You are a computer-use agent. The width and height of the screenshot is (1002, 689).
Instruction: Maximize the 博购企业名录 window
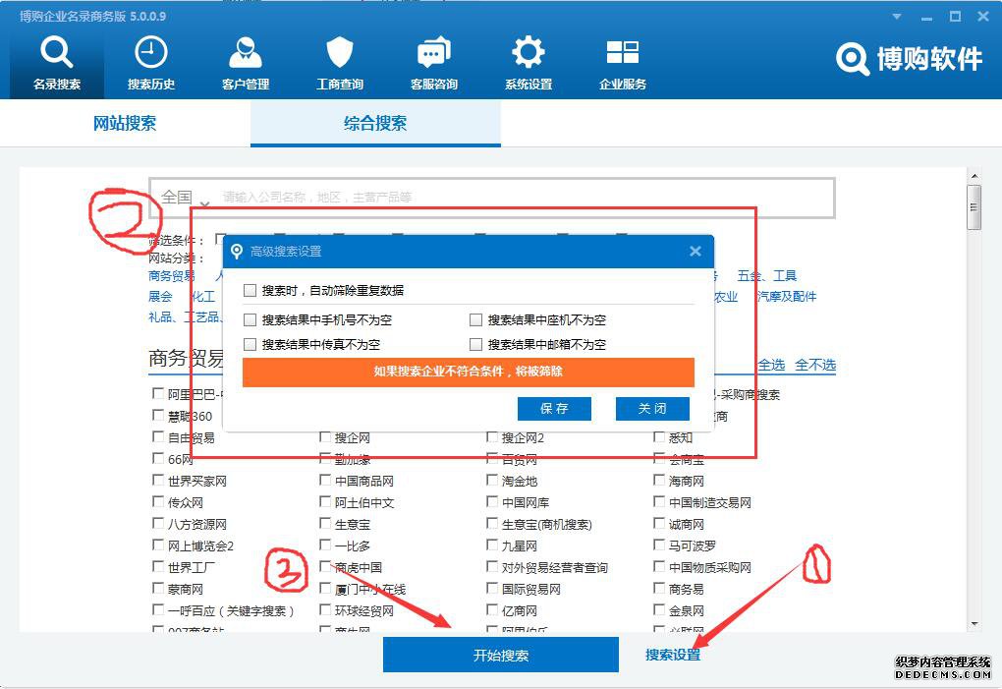coord(956,17)
